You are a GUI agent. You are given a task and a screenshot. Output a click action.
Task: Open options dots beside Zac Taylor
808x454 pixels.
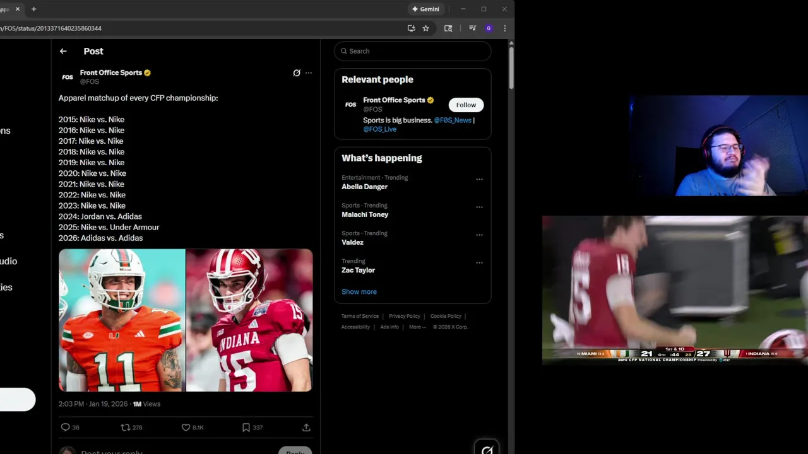(x=479, y=263)
